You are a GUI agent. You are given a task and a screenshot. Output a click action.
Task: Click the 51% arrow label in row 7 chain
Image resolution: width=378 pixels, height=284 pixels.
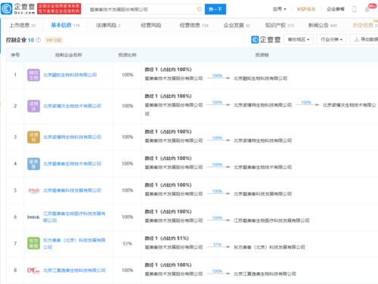click(x=217, y=245)
